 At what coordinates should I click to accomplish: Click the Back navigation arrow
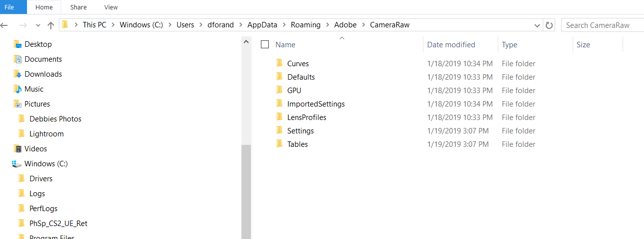coord(4,25)
